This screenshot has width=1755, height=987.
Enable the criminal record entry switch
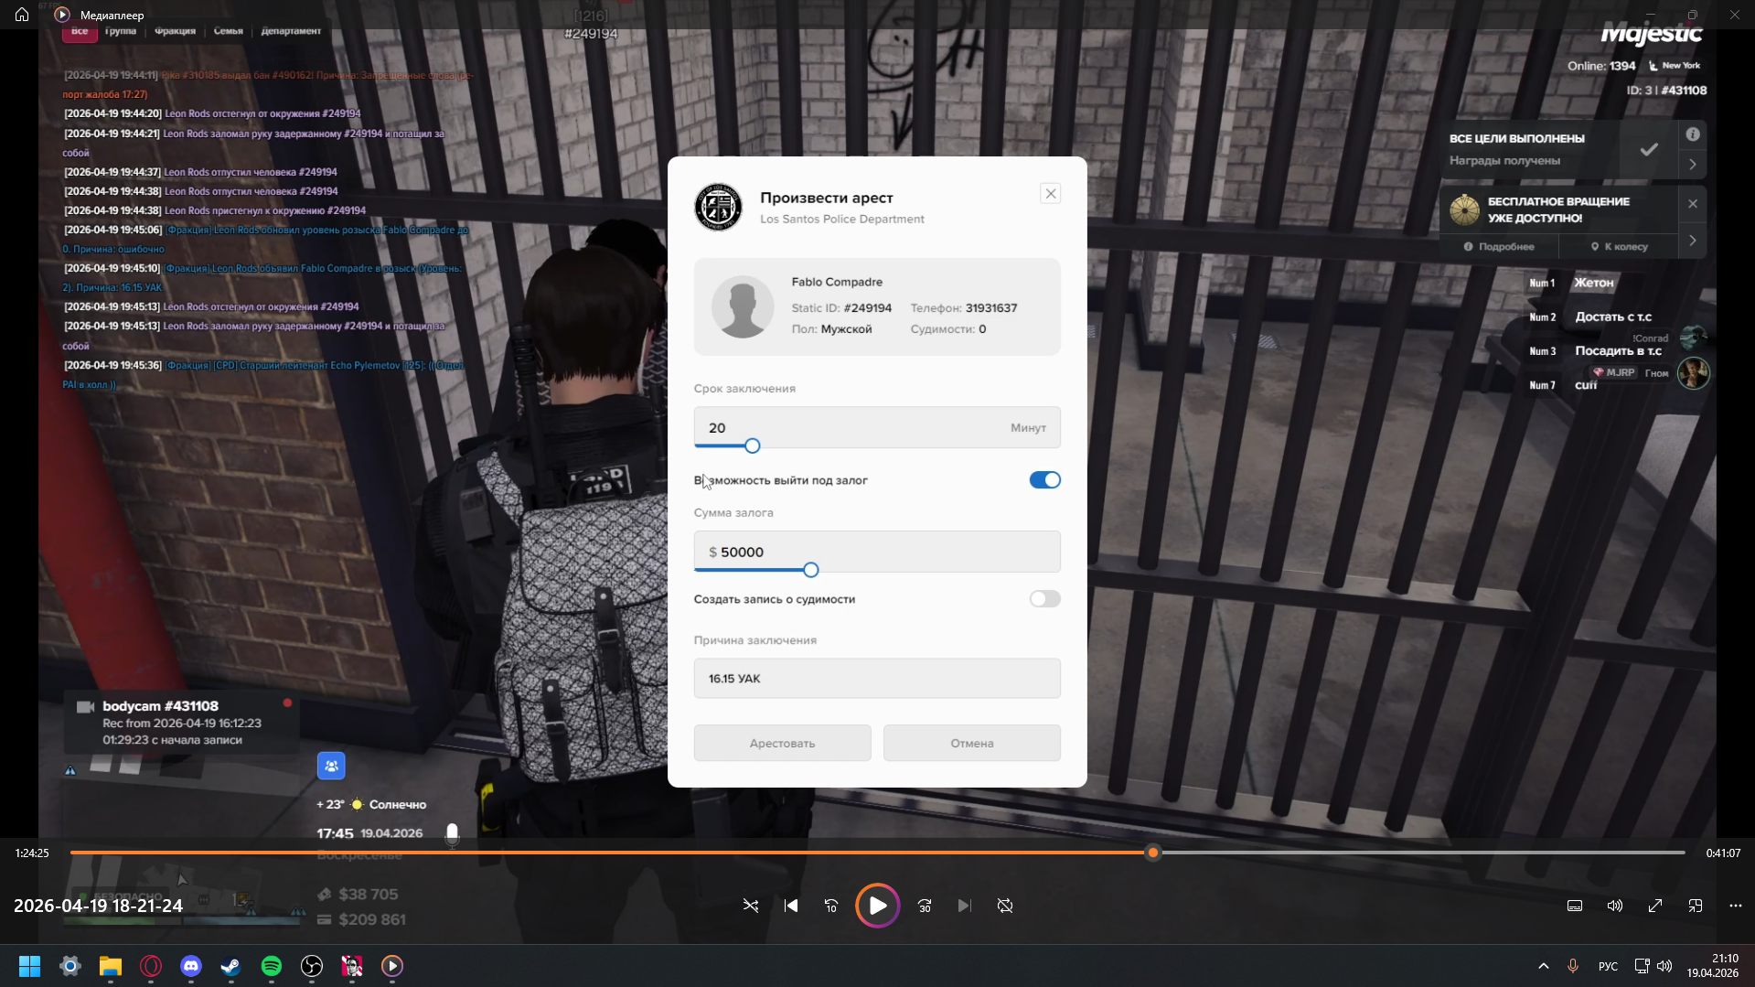[1044, 599]
